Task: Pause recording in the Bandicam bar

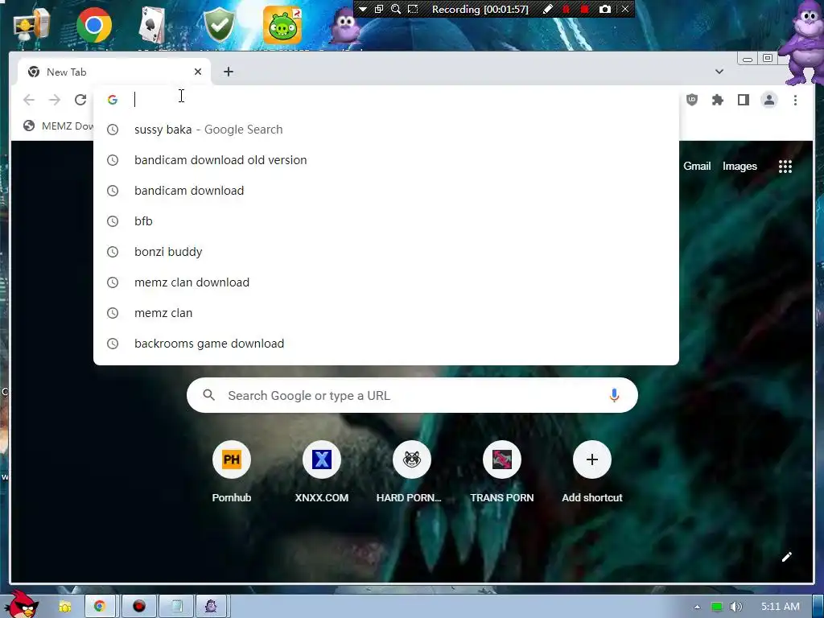Action: click(566, 9)
